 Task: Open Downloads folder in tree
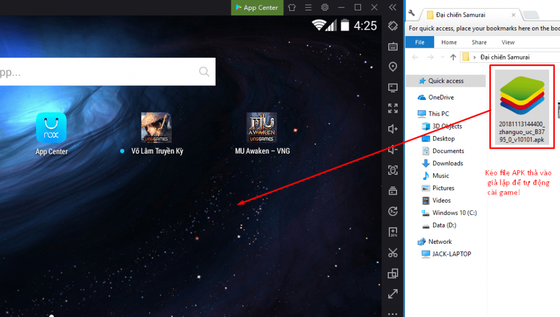click(x=447, y=163)
